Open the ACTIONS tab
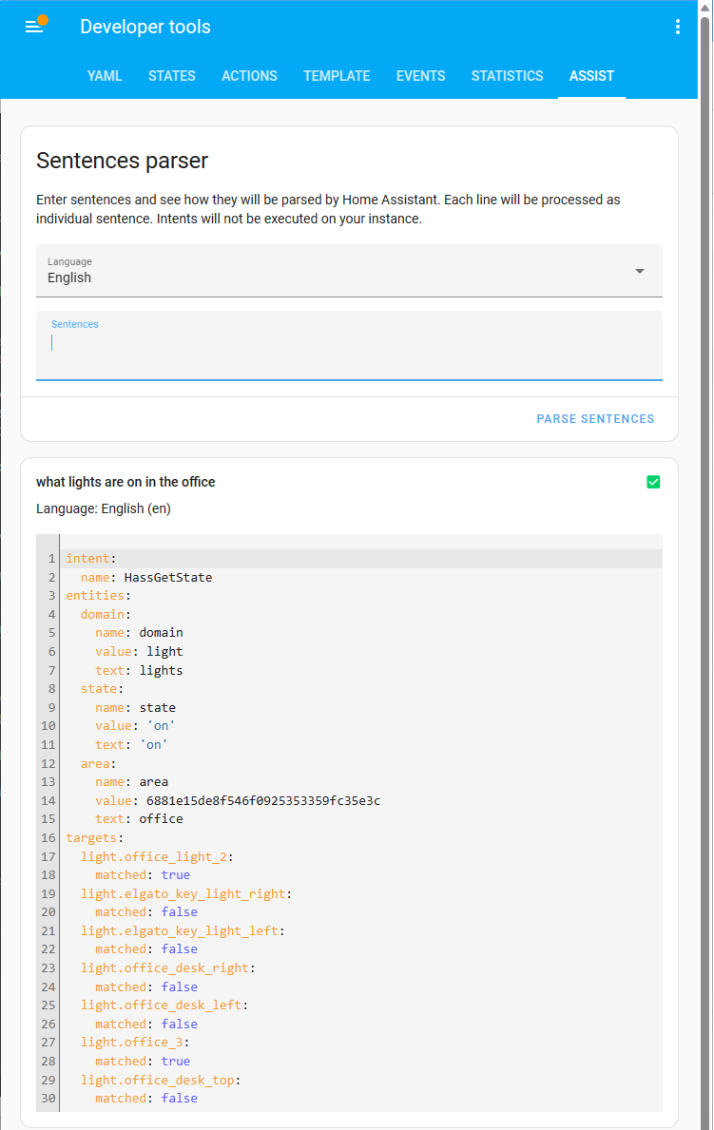The image size is (714, 1130). (x=249, y=76)
